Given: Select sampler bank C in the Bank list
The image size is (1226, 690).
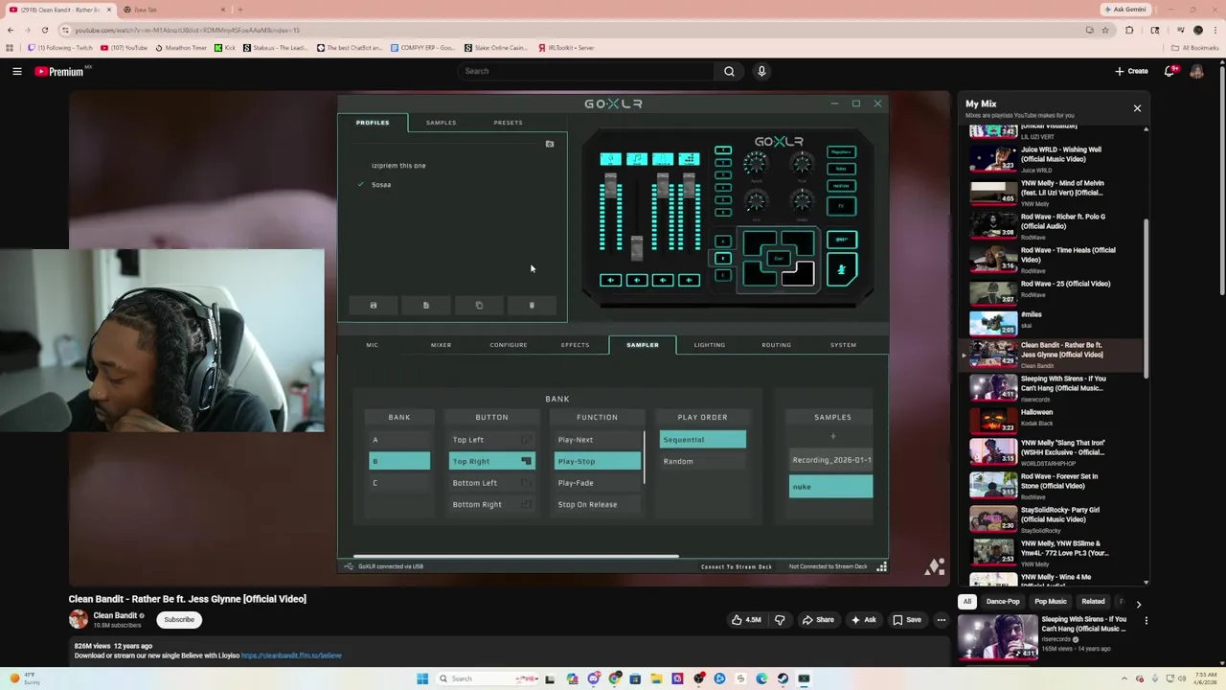Looking at the screenshot, I should coord(399,483).
